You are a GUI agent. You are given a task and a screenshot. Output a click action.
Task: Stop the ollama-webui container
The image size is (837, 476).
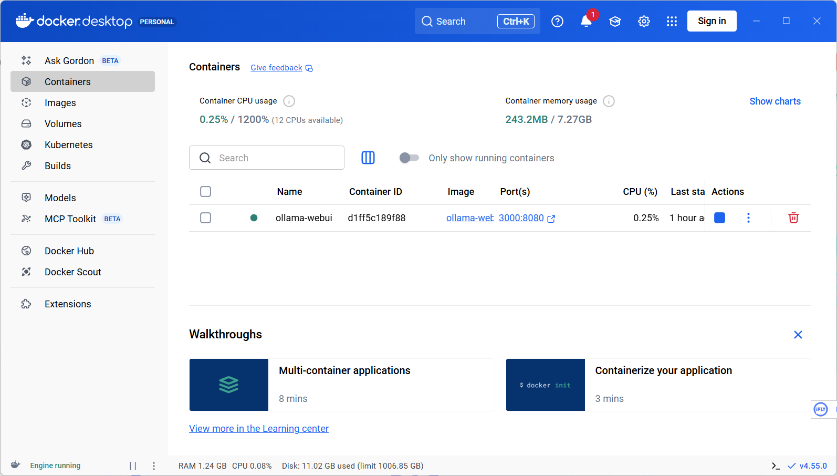(719, 218)
